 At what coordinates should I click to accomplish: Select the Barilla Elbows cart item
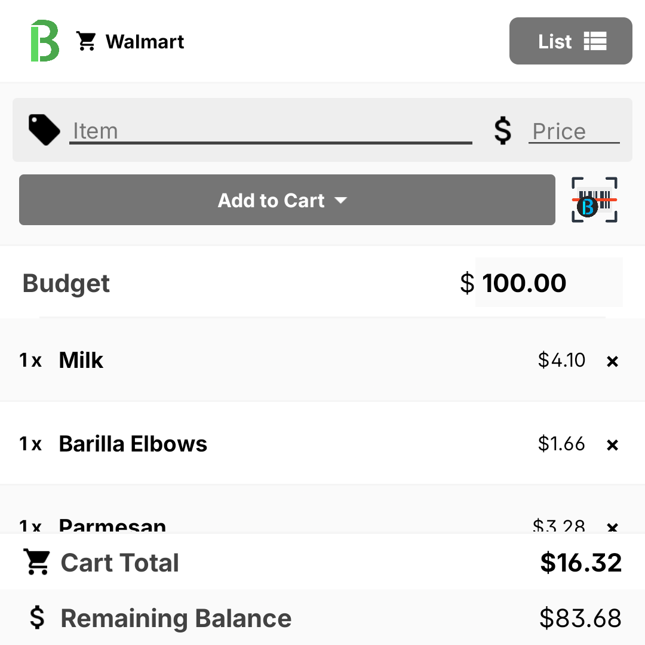pyautogui.click(x=322, y=443)
